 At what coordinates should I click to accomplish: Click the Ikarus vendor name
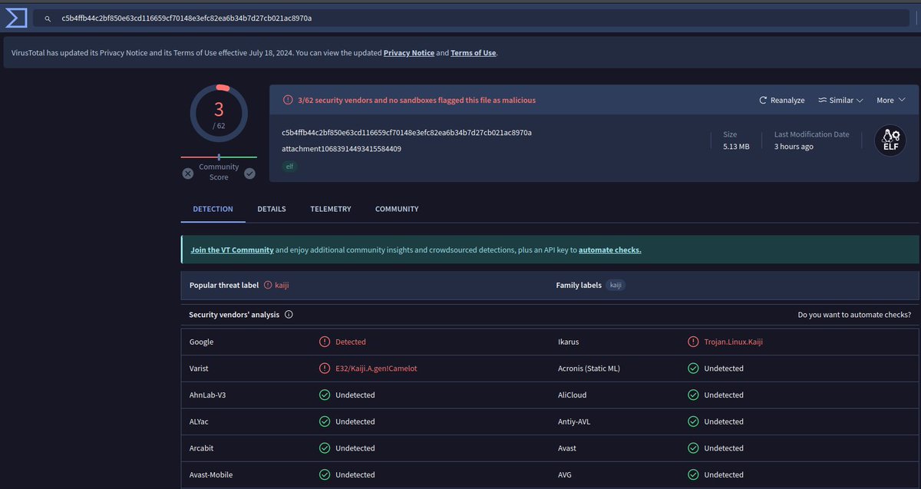pos(567,342)
